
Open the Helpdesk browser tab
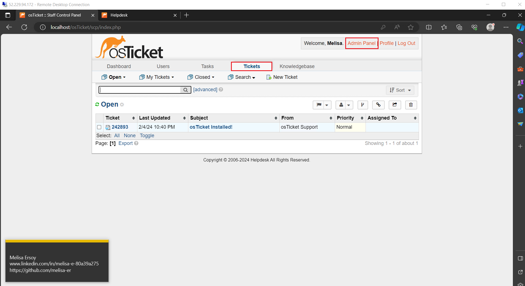tap(139, 15)
